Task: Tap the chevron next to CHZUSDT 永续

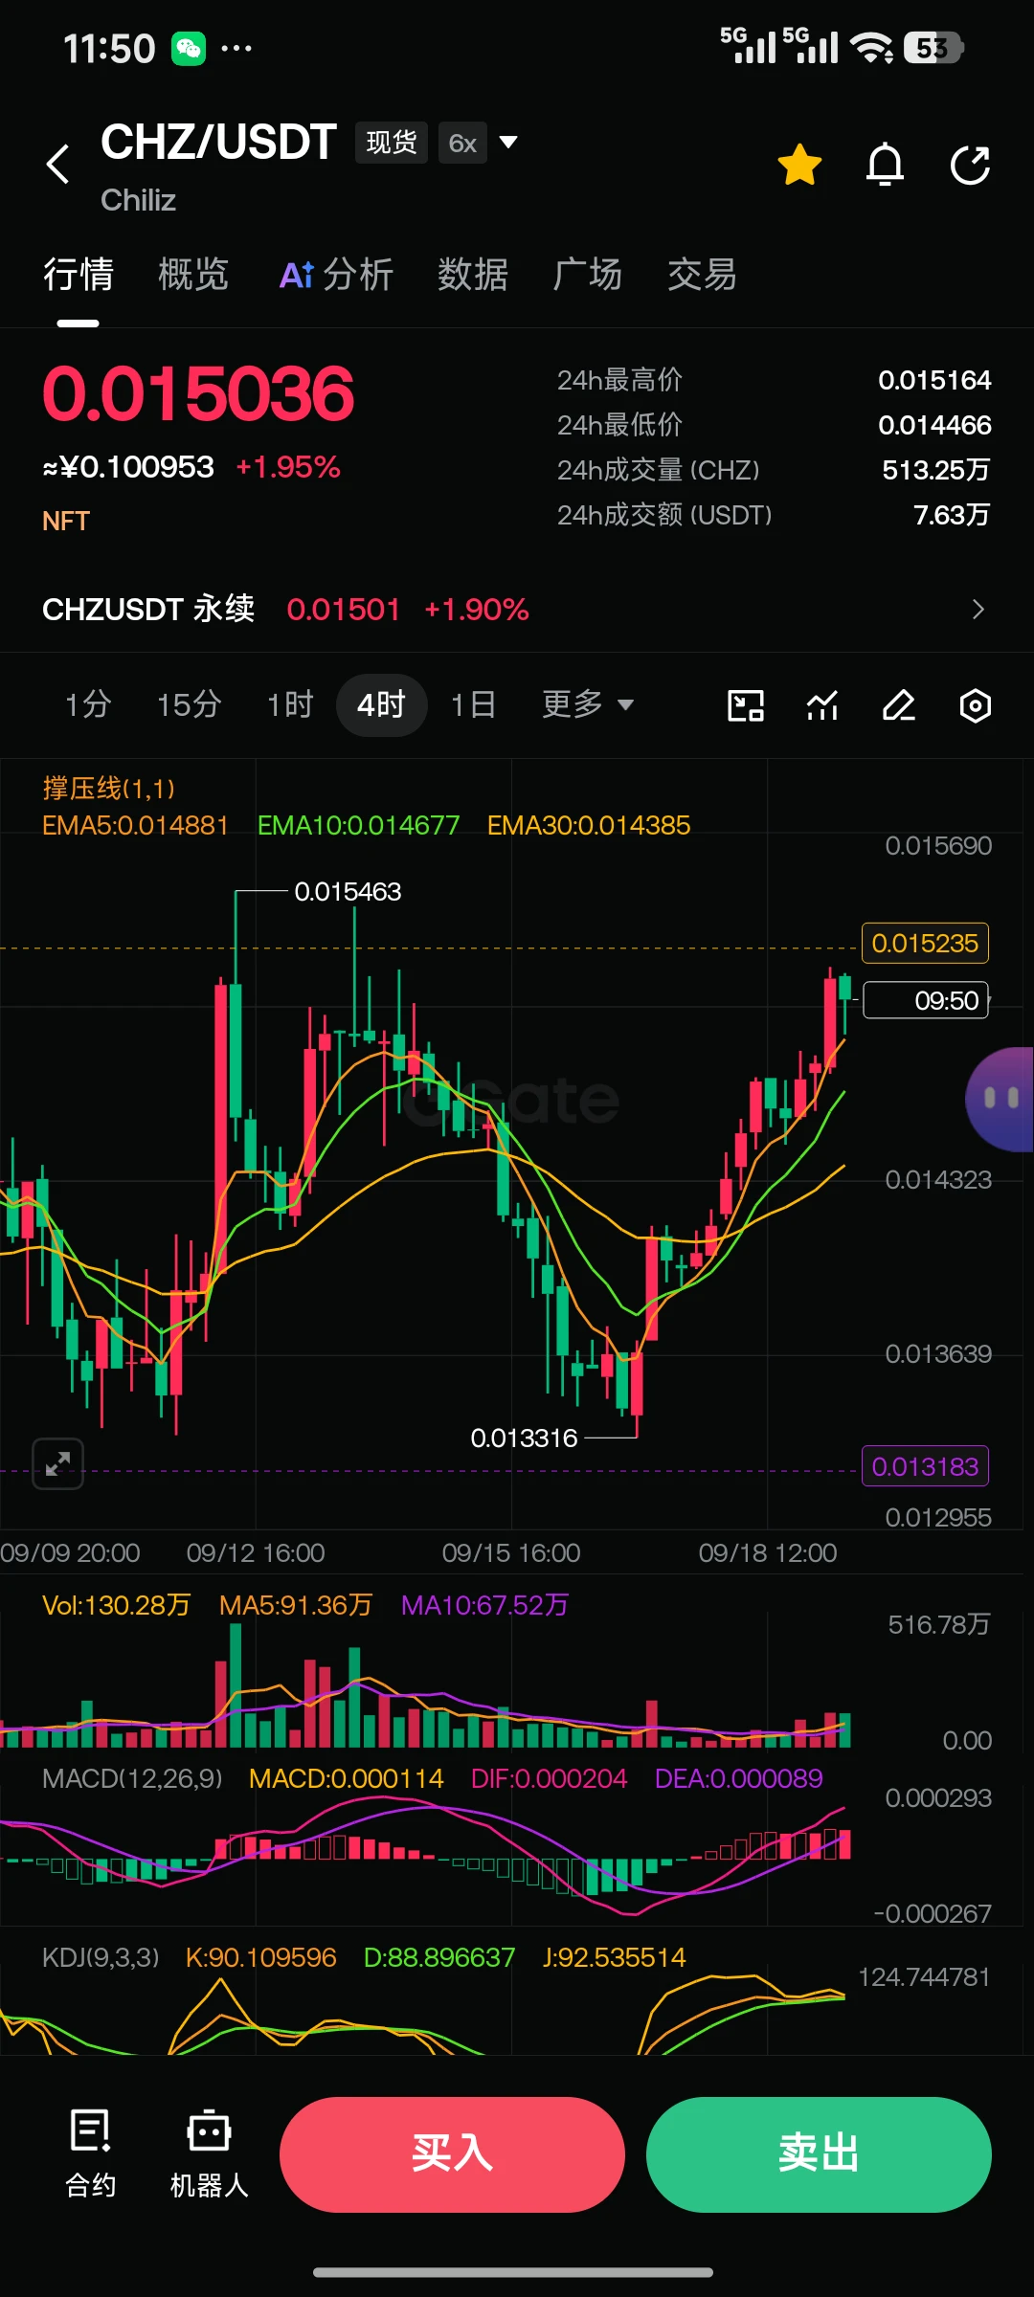Action: tap(978, 609)
